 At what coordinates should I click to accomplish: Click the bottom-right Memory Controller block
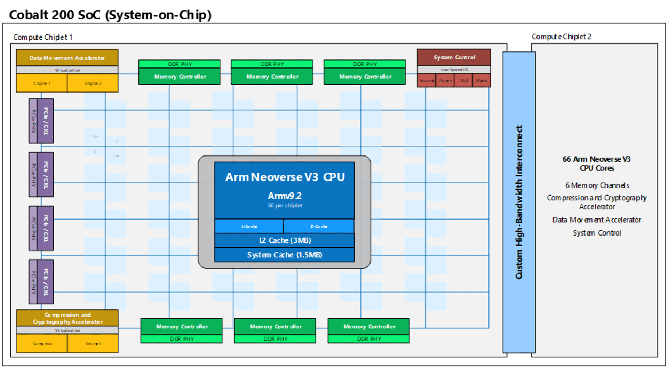[x=369, y=326]
